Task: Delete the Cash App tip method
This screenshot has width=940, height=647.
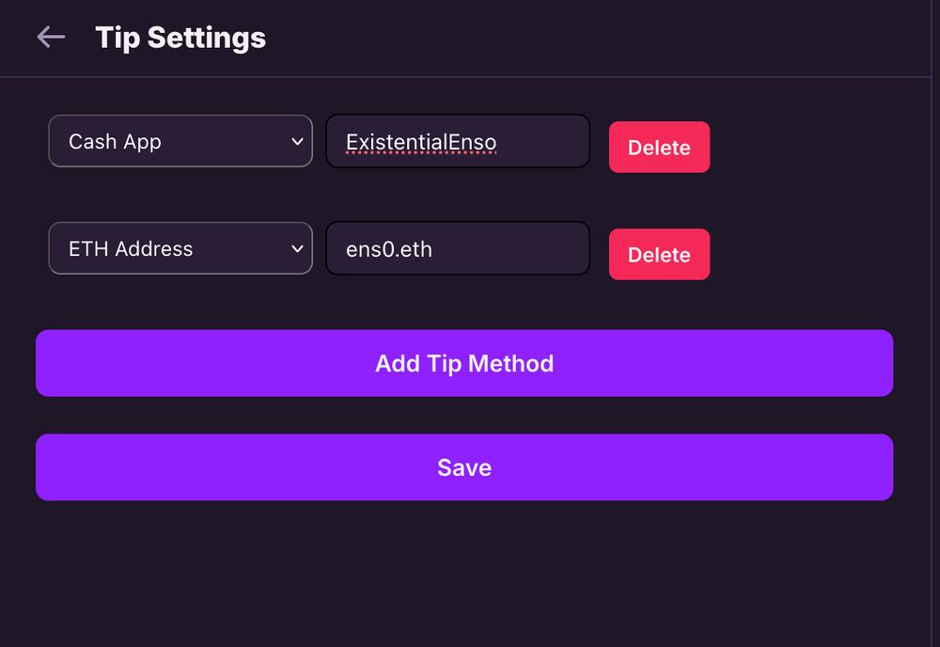Action: click(659, 147)
